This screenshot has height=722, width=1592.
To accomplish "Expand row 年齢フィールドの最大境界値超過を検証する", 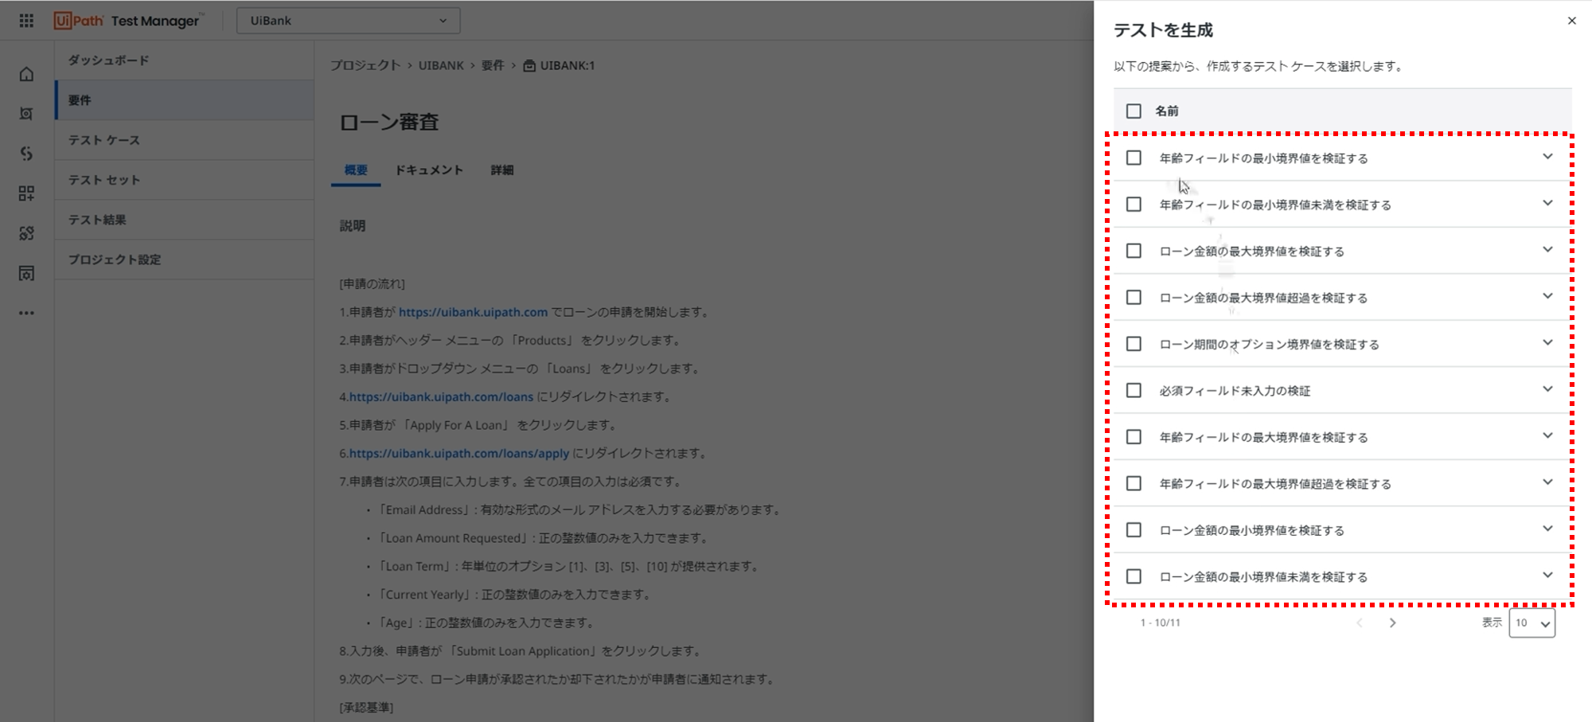I will point(1547,482).
